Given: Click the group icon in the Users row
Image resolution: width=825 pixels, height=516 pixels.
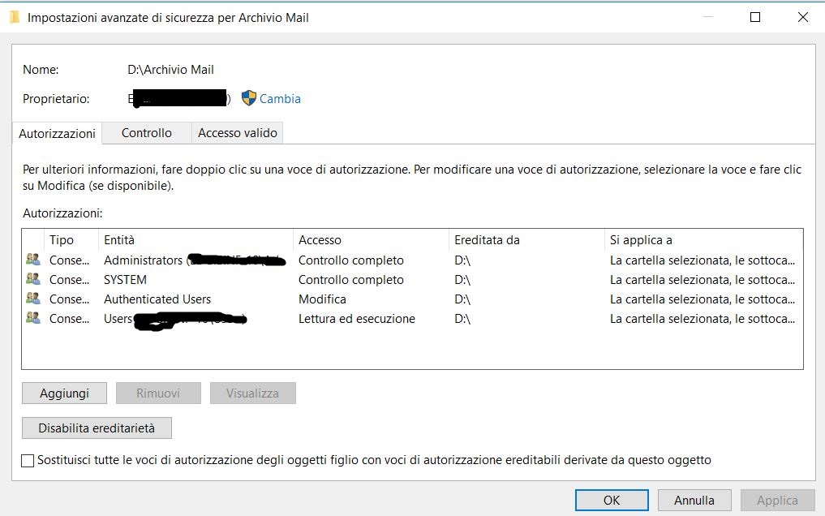Looking at the screenshot, I should click(33, 318).
